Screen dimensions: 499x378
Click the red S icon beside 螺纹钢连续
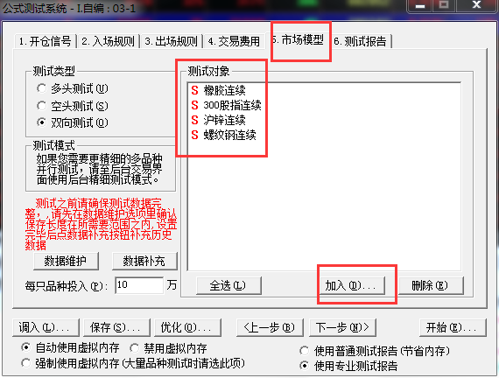(194, 135)
